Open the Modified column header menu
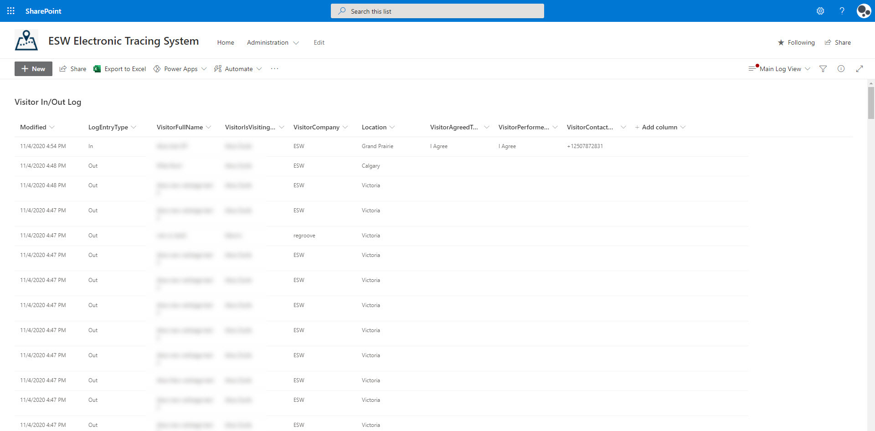The image size is (875, 431). [x=37, y=127]
